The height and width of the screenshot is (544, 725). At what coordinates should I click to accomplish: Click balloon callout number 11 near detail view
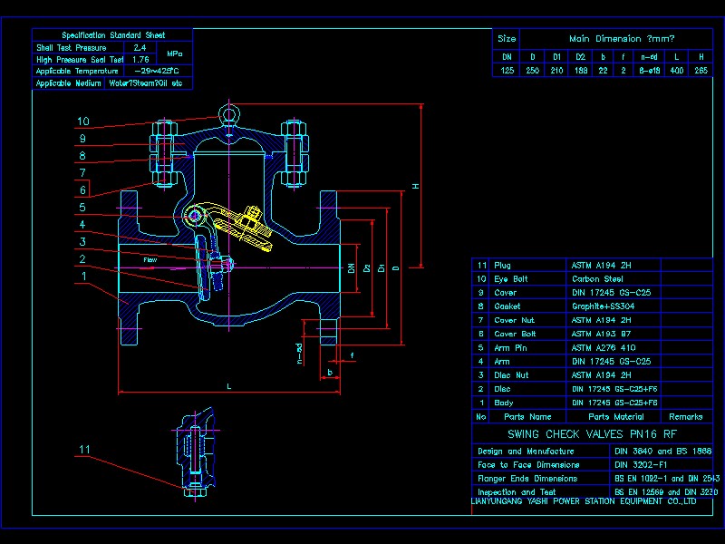click(x=85, y=447)
